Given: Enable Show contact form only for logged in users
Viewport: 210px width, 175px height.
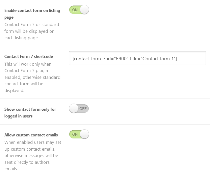Looking at the screenshot, I should 79,109.
